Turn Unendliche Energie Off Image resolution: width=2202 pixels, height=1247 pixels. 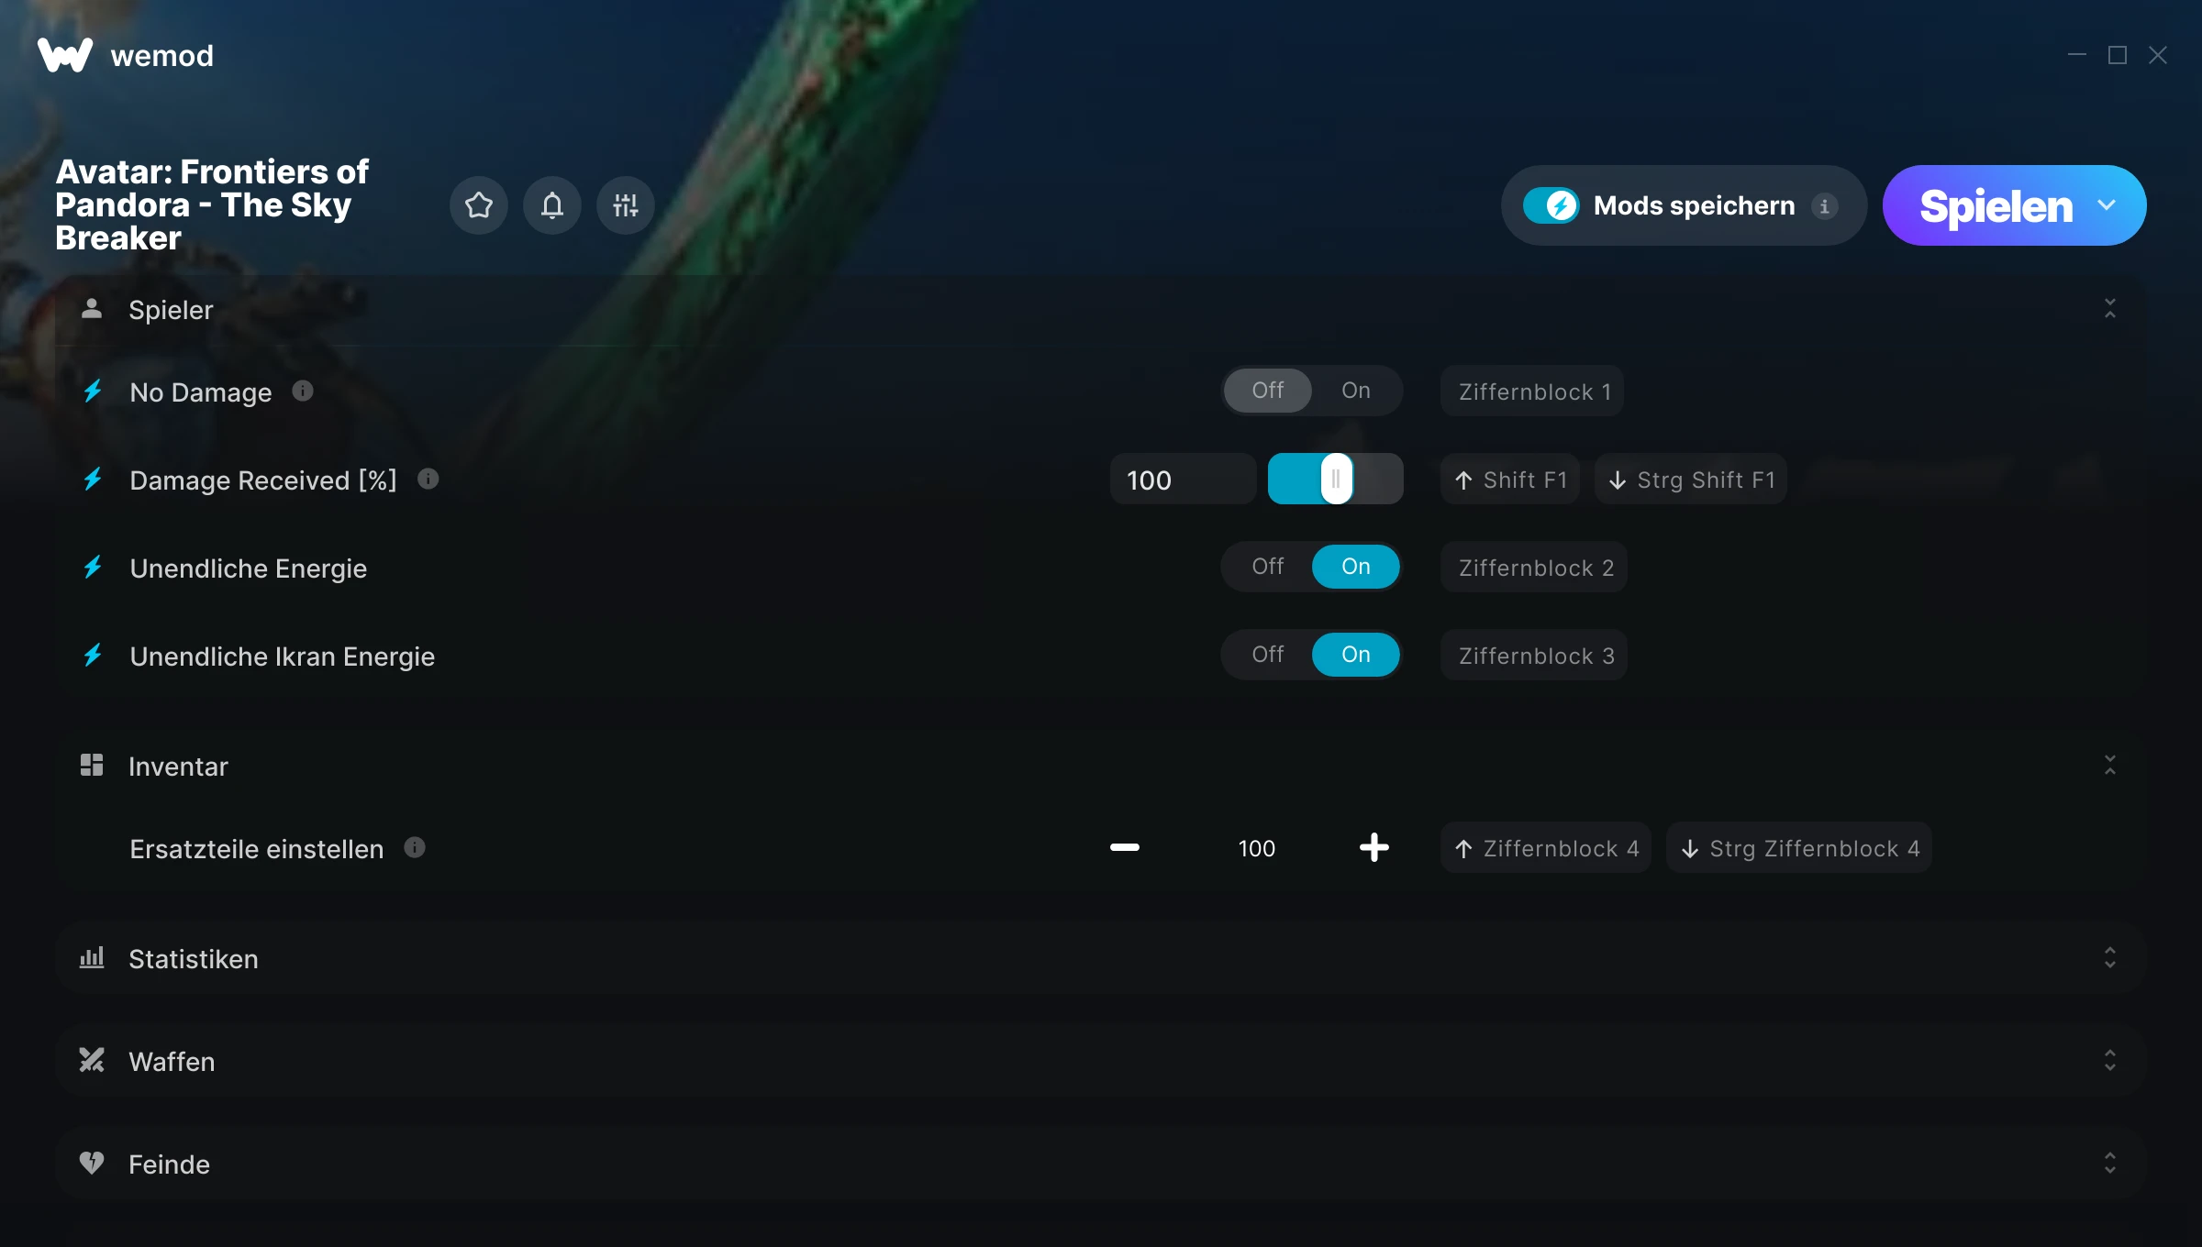click(x=1268, y=567)
